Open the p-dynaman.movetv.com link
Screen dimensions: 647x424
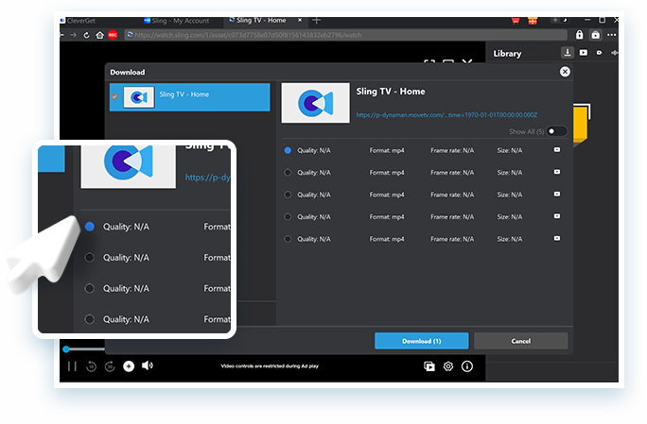point(446,115)
